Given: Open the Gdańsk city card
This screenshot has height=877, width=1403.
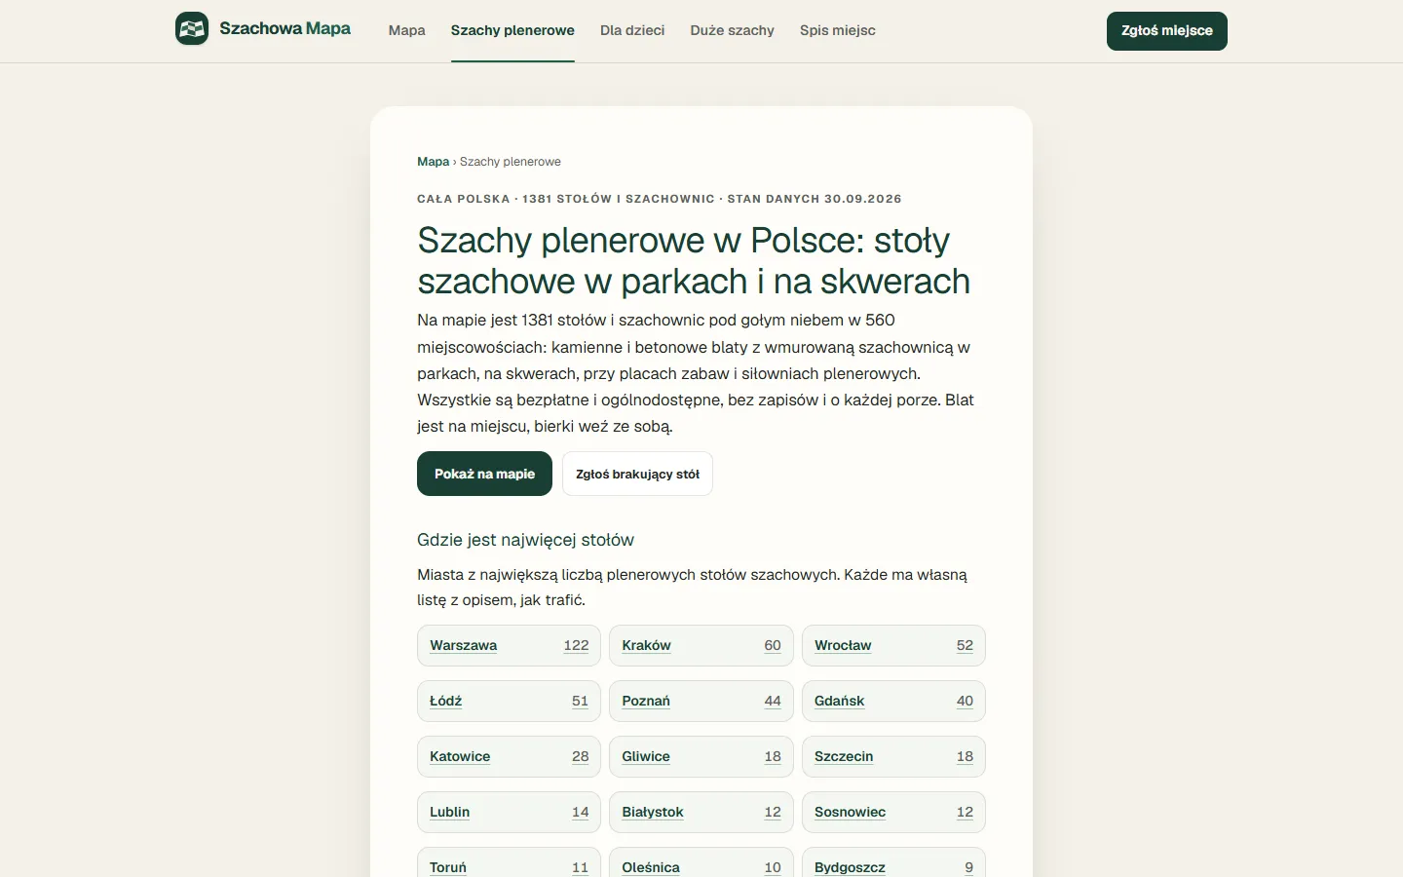Looking at the screenshot, I should pos(893,701).
